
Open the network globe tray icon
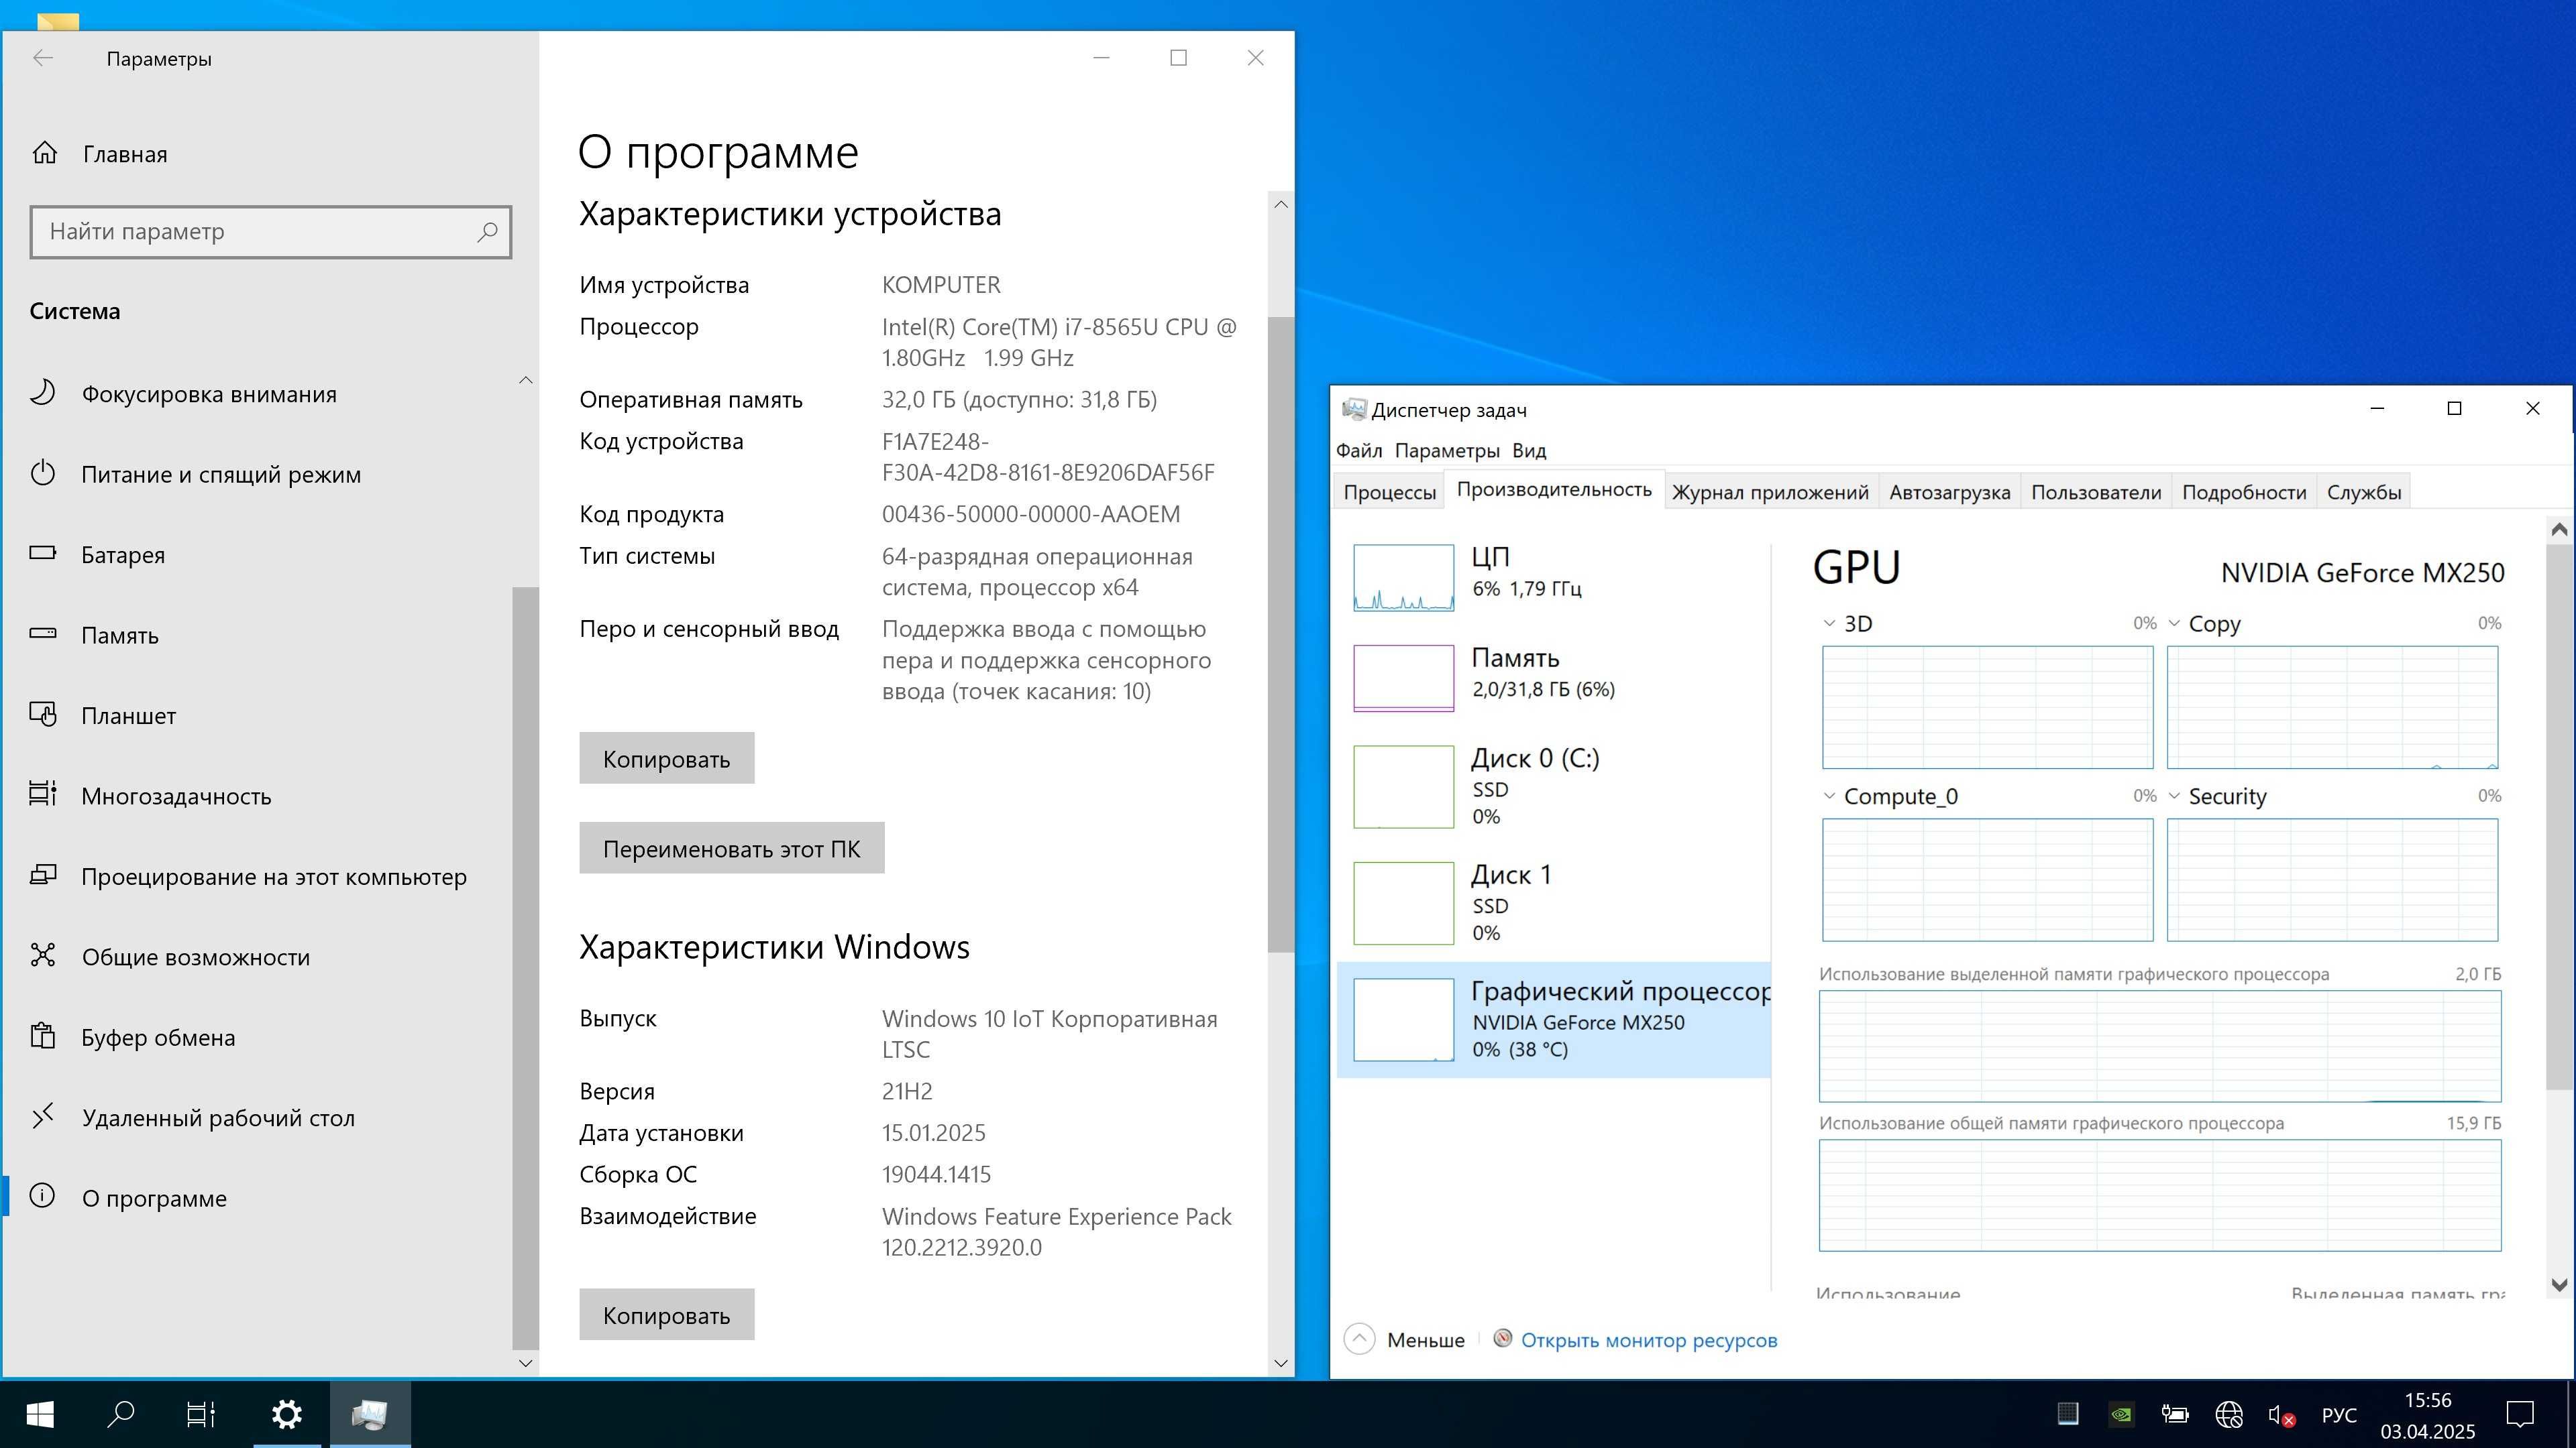[x=2228, y=1415]
